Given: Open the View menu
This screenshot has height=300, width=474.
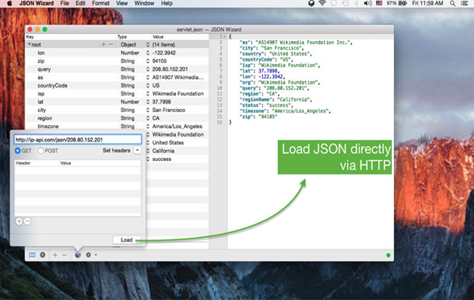Looking at the screenshot, I should coord(122,3).
